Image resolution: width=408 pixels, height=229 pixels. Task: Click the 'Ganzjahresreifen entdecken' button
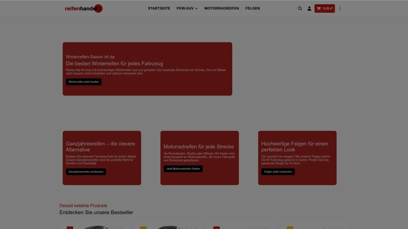coord(86,172)
